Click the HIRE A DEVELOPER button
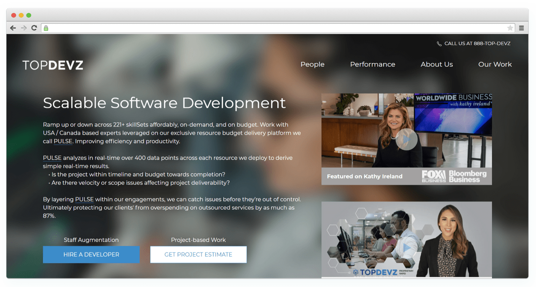The width and height of the screenshot is (536, 287). click(91, 254)
